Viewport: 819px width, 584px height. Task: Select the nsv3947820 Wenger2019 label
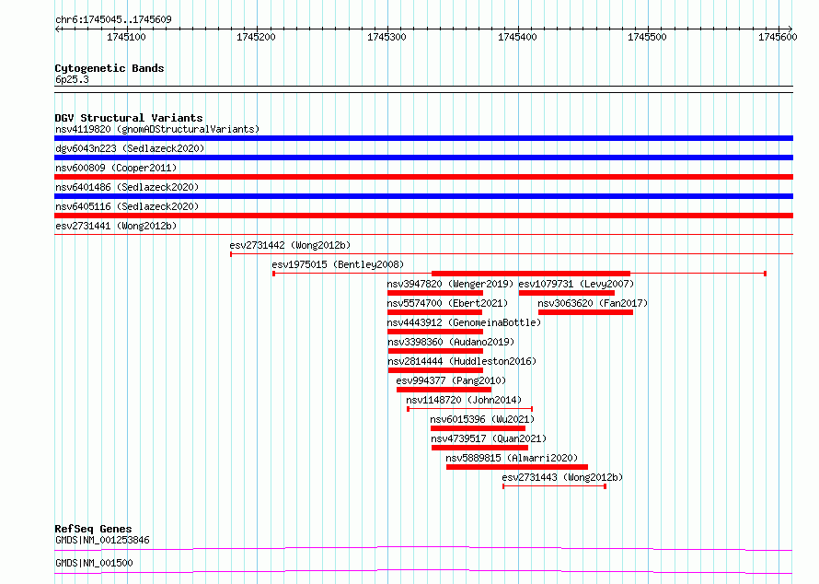pyautogui.click(x=450, y=284)
